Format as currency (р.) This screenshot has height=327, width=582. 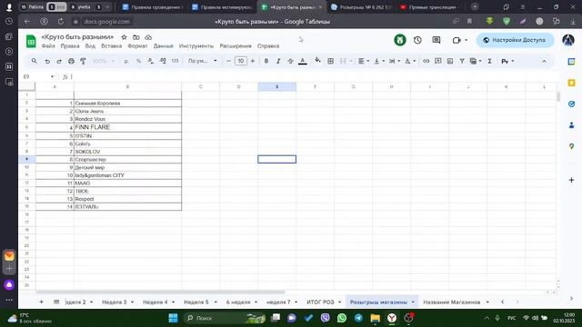click(x=126, y=61)
